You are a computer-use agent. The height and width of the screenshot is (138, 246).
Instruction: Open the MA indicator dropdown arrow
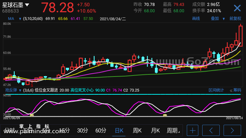pyautogui.click(x=20, y=19)
